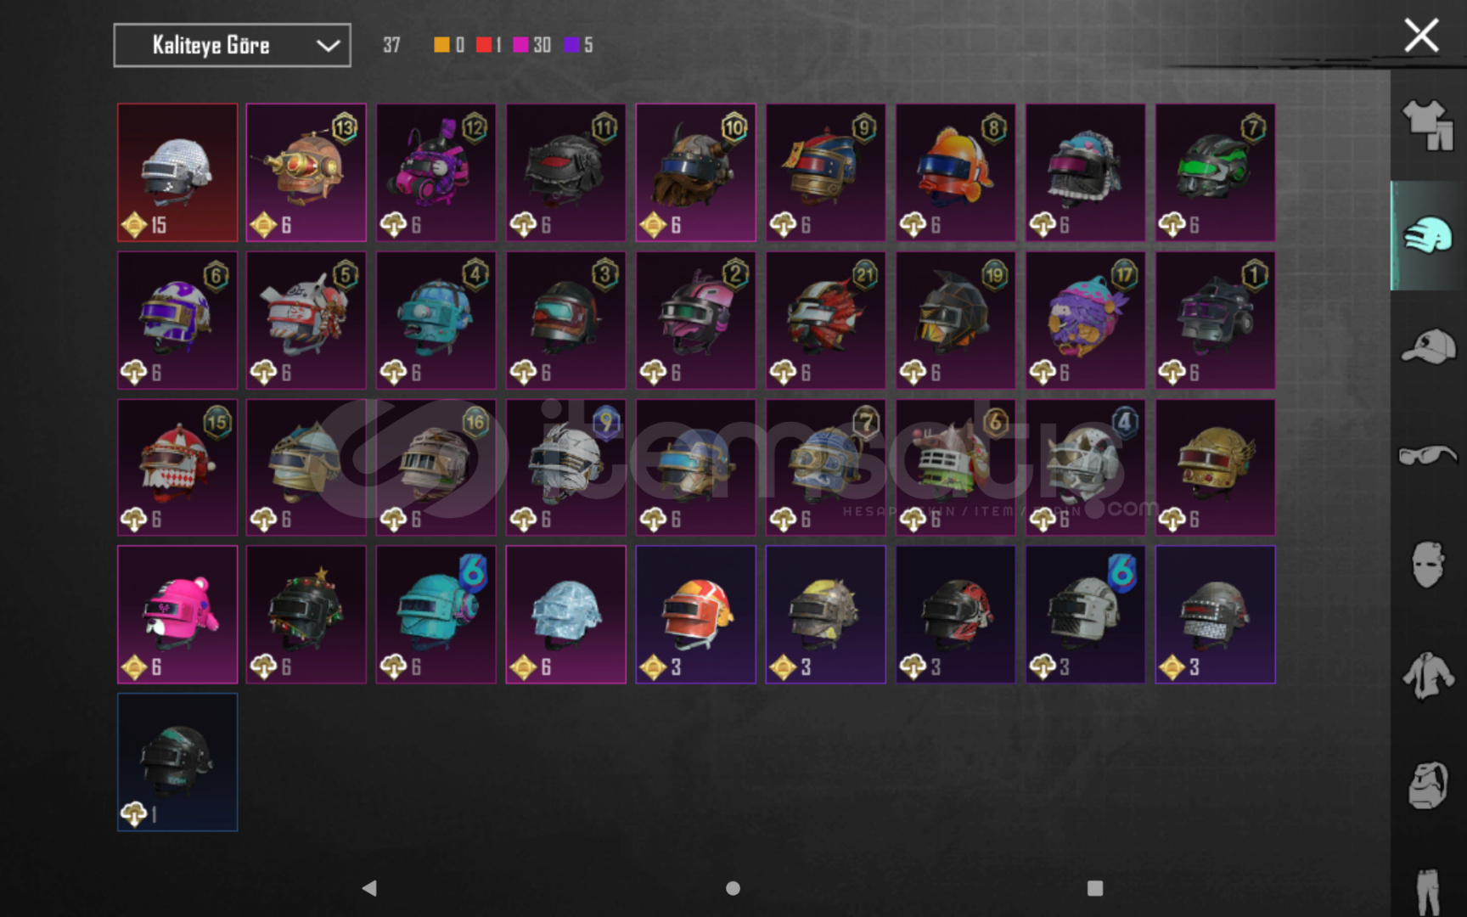This screenshot has height=917, width=1467.
Task: Select the glittery disco helmet thumbnail
Action: pyautogui.click(x=177, y=172)
